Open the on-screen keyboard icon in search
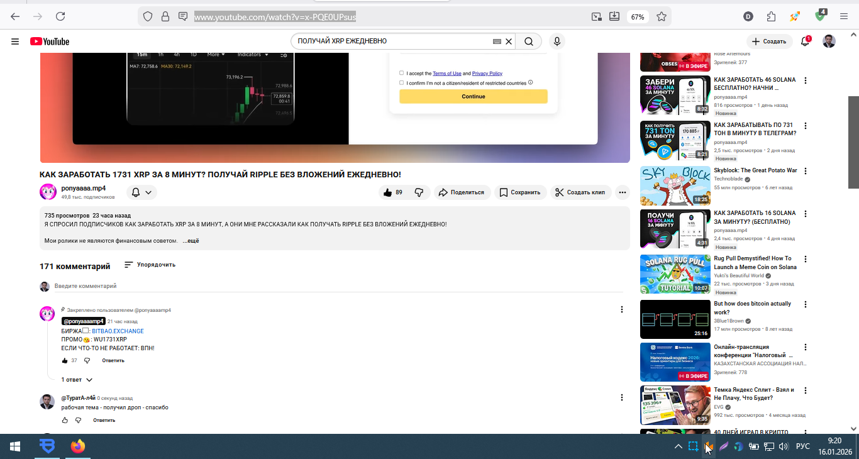The image size is (859, 459). pyautogui.click(x=497, y=41)
